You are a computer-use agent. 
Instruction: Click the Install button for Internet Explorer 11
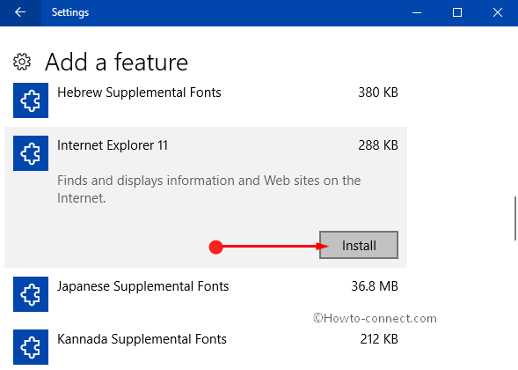point(359,245)
